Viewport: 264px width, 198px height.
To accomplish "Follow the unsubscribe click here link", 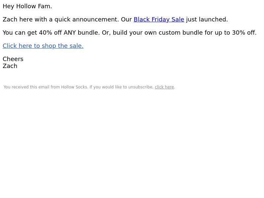I will pyautogui.click(x=164, y=87).
